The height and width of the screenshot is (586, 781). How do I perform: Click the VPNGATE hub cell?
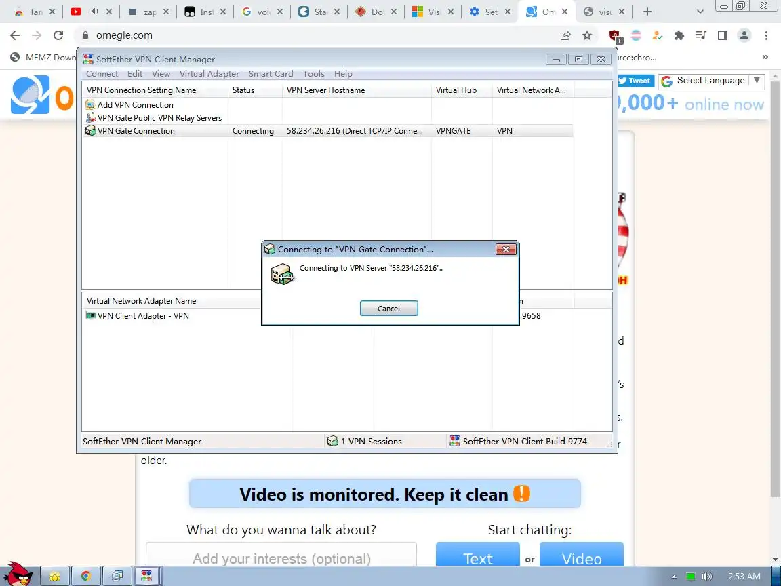pyautogui.click(x=453, y=130)
